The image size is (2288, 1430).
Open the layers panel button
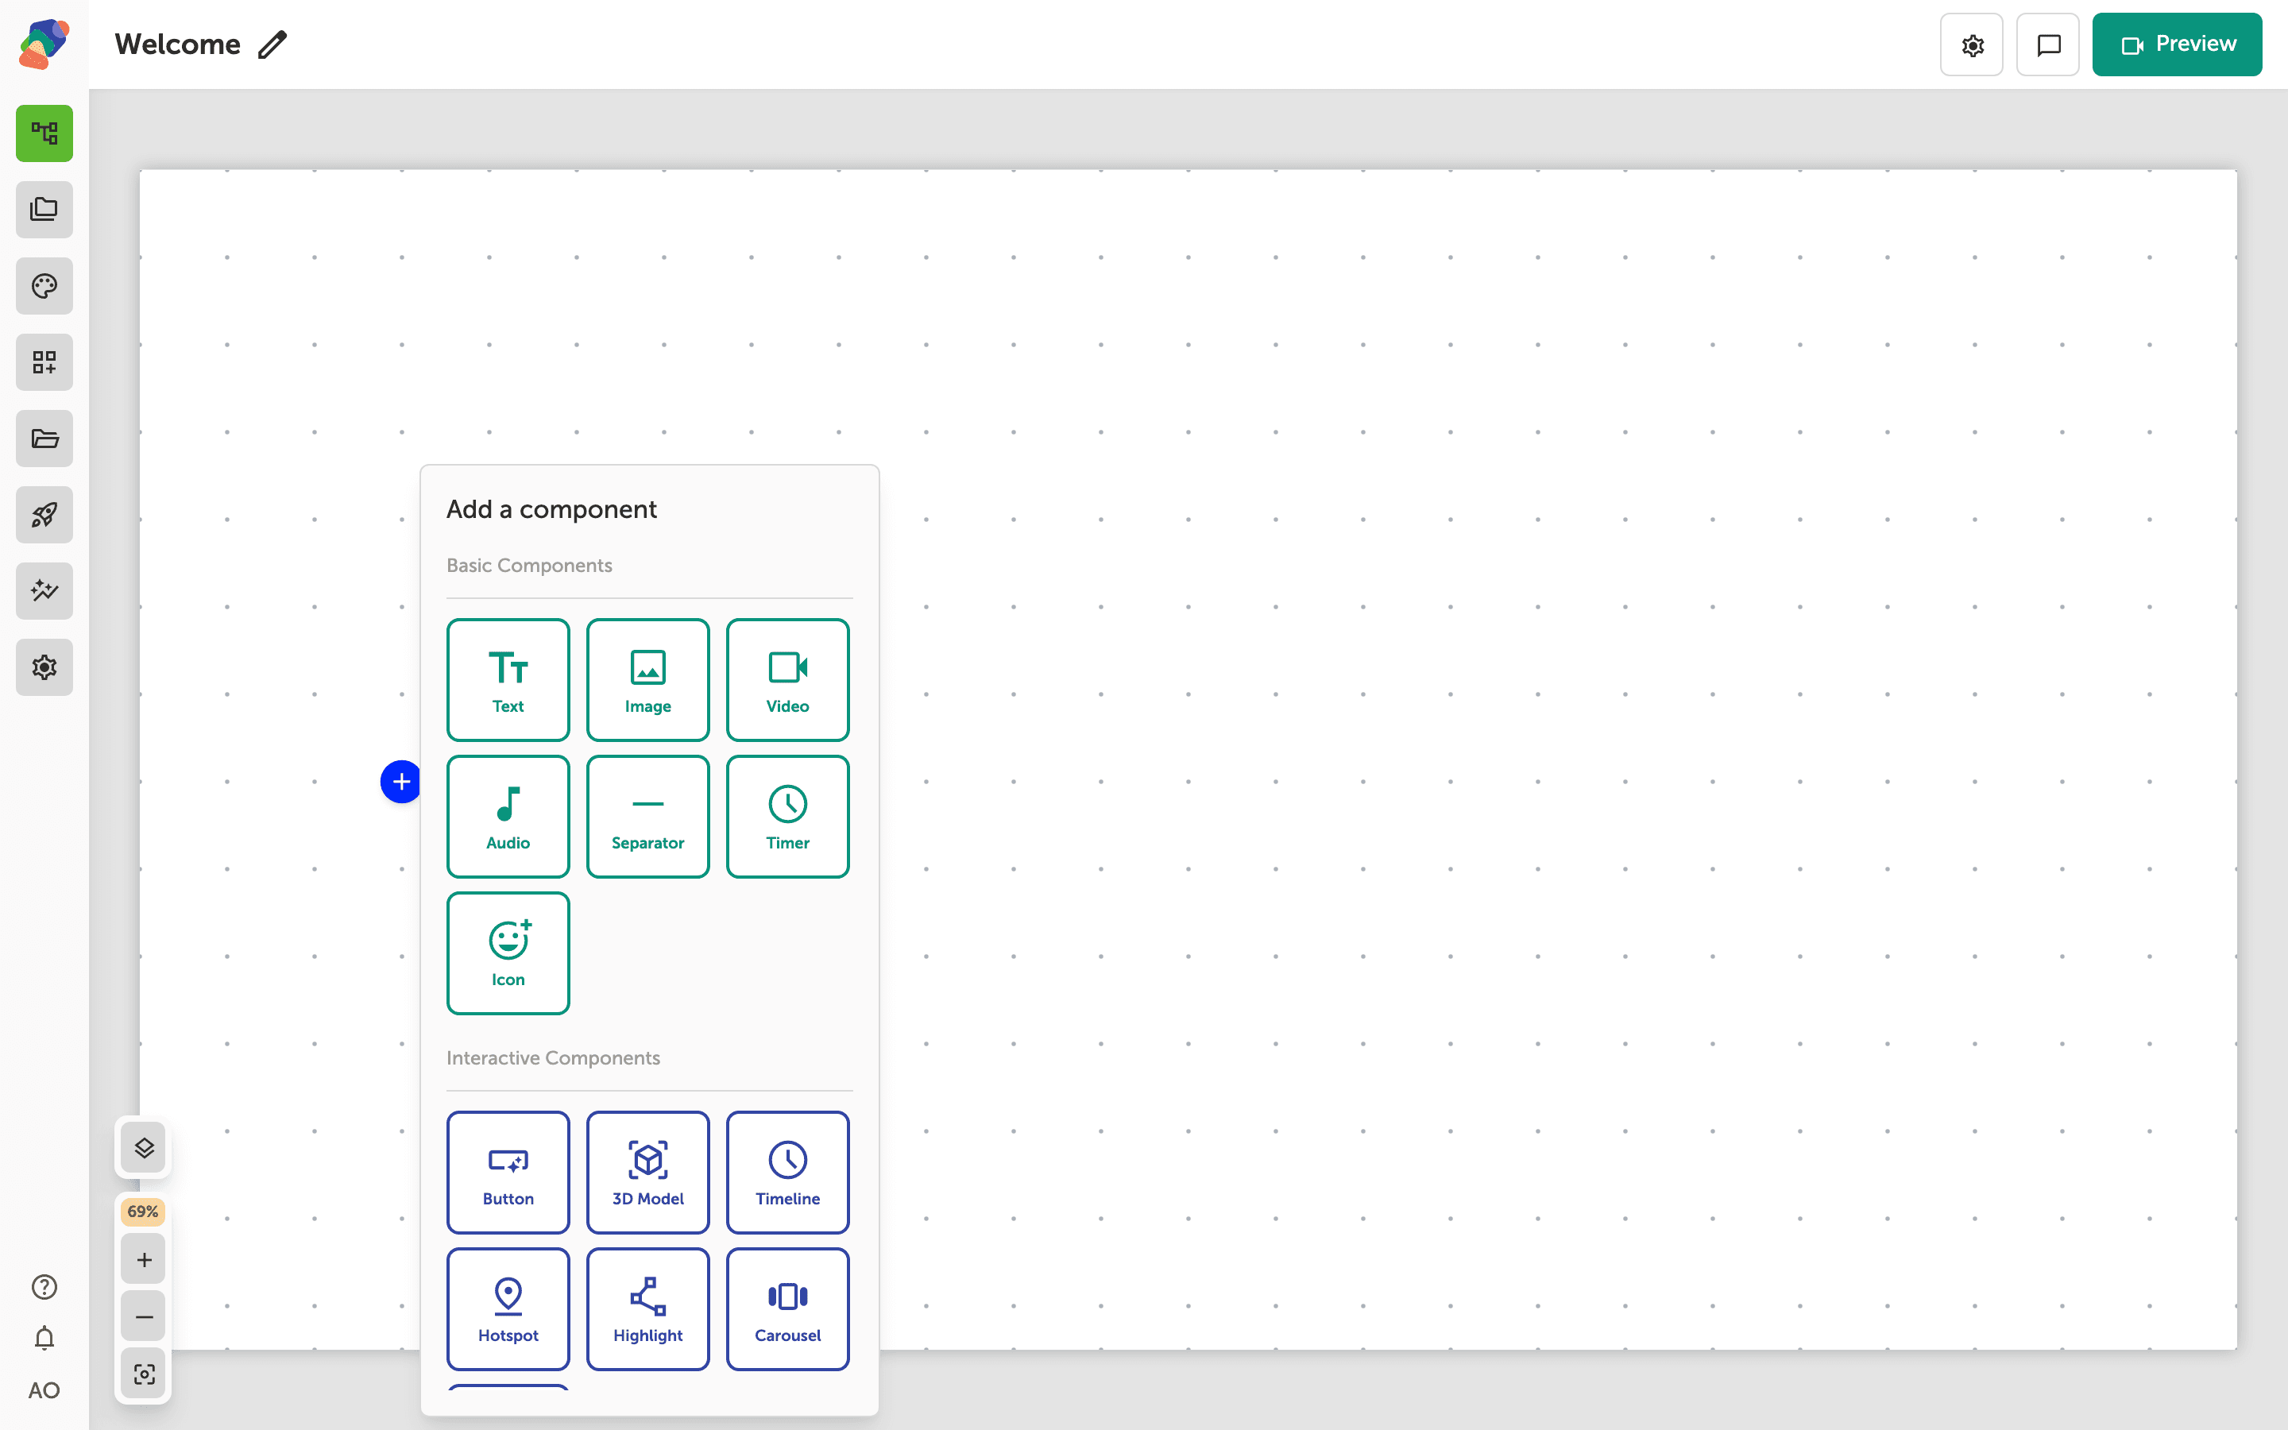144,1148
